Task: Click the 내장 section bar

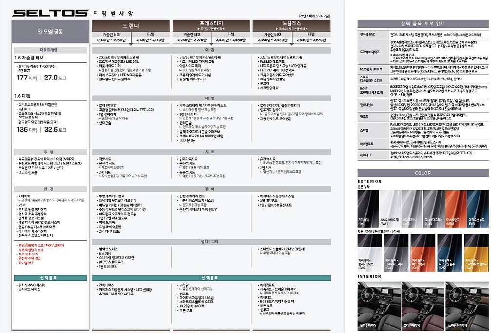Action: pyautogui.click(x=211, y=98)
